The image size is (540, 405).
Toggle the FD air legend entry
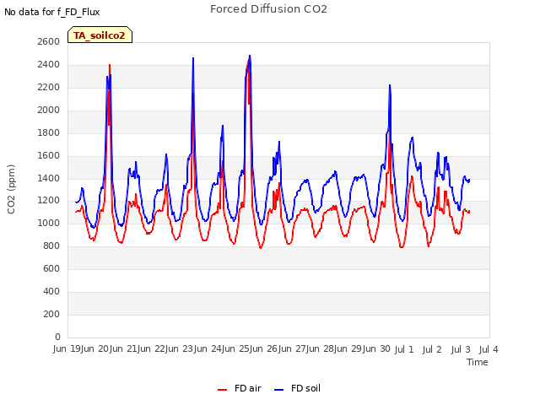coord(240,388)
